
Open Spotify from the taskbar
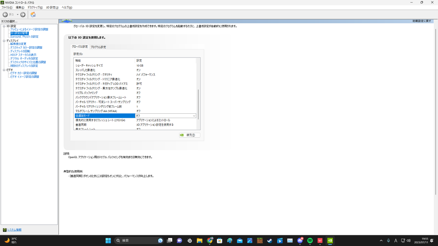pyautogui.click(x=310, y=241)
